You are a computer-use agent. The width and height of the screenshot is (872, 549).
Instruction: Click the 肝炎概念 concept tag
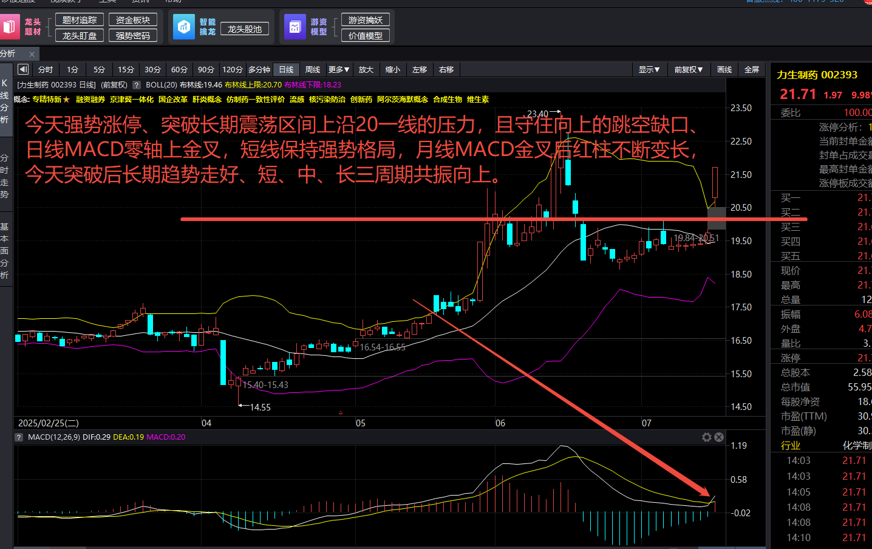(207, 100)
